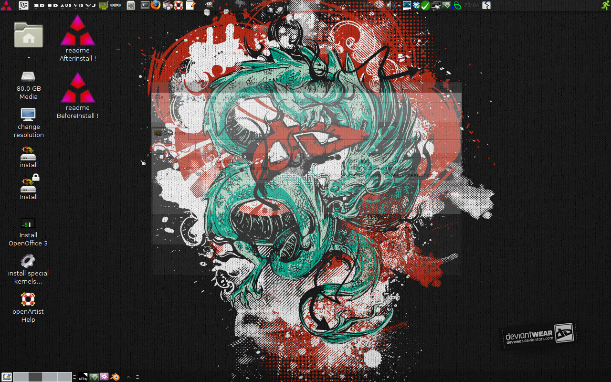Launch GIMP from the top panel

(209, 4)
